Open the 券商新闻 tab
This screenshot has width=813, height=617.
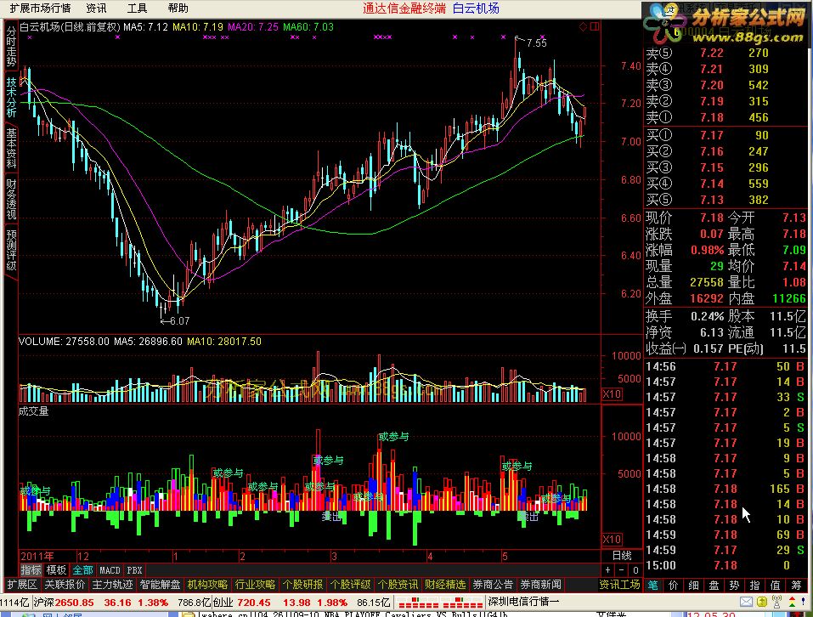(x=540, y=585)
